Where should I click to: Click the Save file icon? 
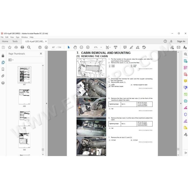pos(3,47)
